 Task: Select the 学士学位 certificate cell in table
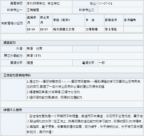(114, 29)
